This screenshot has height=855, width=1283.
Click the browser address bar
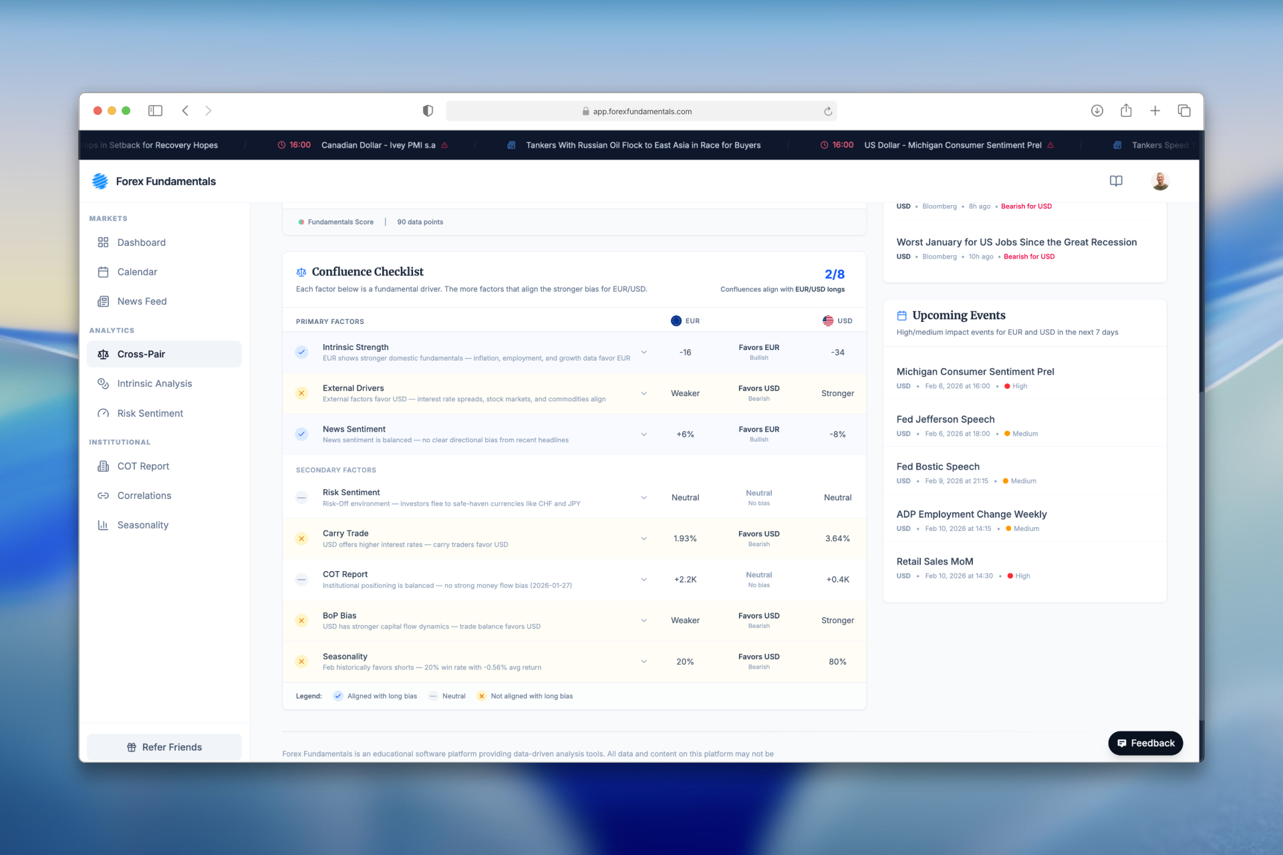pyautogui.click(x=641, y=111)
